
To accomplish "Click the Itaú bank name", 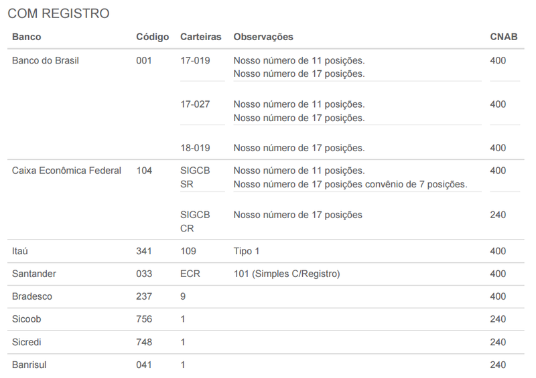I will point(20,252).
